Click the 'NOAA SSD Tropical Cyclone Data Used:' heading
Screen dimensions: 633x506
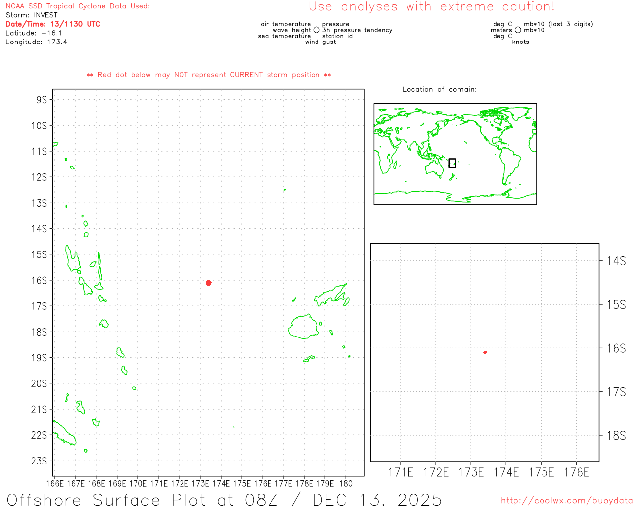coord(78,6)
